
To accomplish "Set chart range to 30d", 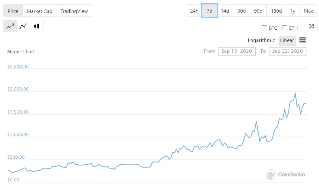I will (241, 11).
